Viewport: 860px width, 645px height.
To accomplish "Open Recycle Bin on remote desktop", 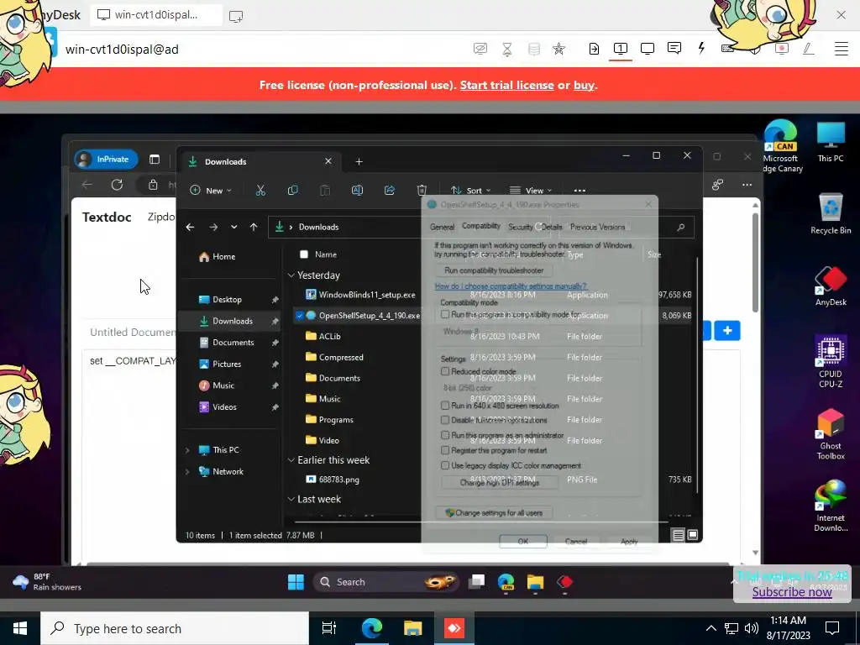I will coord(831,212).
